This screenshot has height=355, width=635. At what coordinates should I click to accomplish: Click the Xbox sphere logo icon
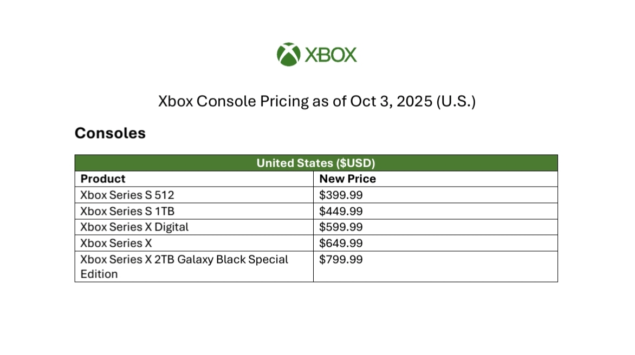pyautogui.click(x=288, y=54)
